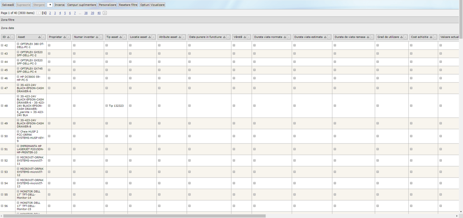463x218 pixels.
Task: Toggle the minus box before Tip 132323
Action: tap(106, 106)
